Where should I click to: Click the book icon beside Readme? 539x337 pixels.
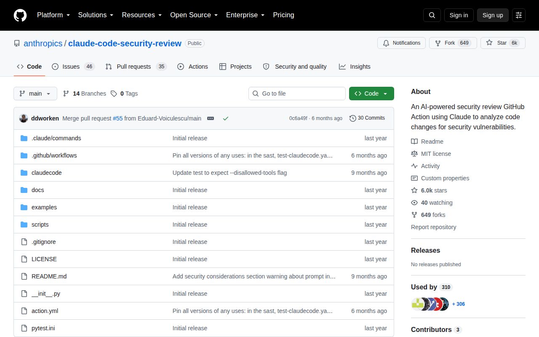pos(414,142)
